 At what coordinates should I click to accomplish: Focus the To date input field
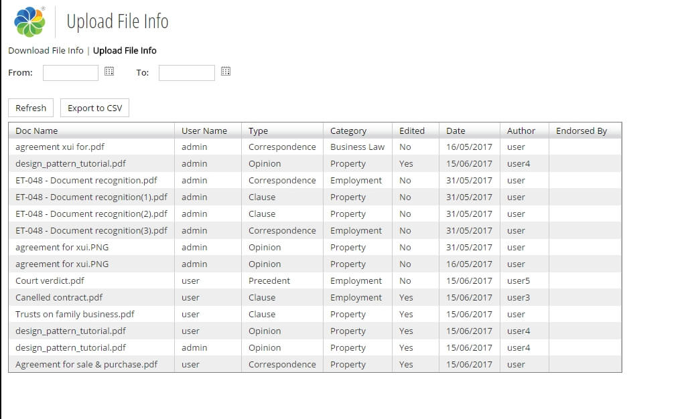(187, 72)
